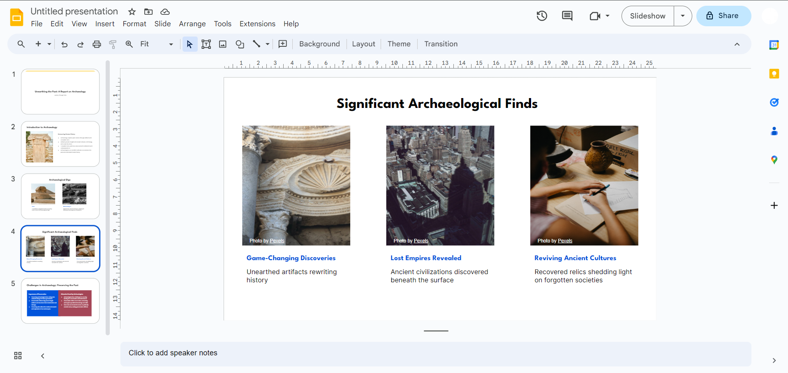Select slide 5 thumbnail in filmstrip
The height and width of the screenshot is (373, 788).
[x=60, y=301]
